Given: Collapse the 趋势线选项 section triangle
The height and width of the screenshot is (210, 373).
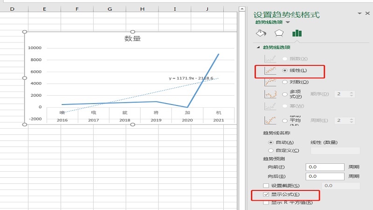Looking at the screenshot, I should click(258, 48).
